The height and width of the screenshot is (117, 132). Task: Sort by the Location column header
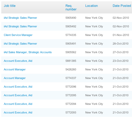click(91, 6)
